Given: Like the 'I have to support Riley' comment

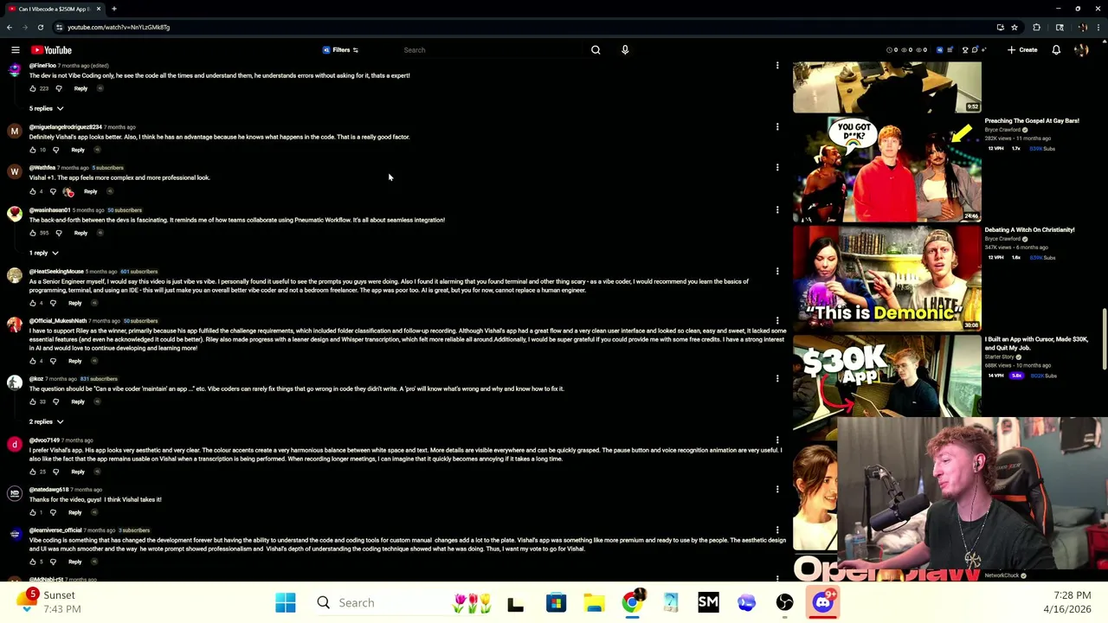Looking at the screenshot, I should (33, 361).
